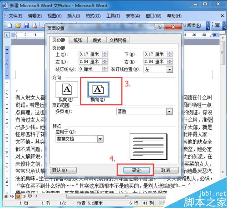
Task: Adjust the bottom margin spinner arrows
Action: click(170, 54)
